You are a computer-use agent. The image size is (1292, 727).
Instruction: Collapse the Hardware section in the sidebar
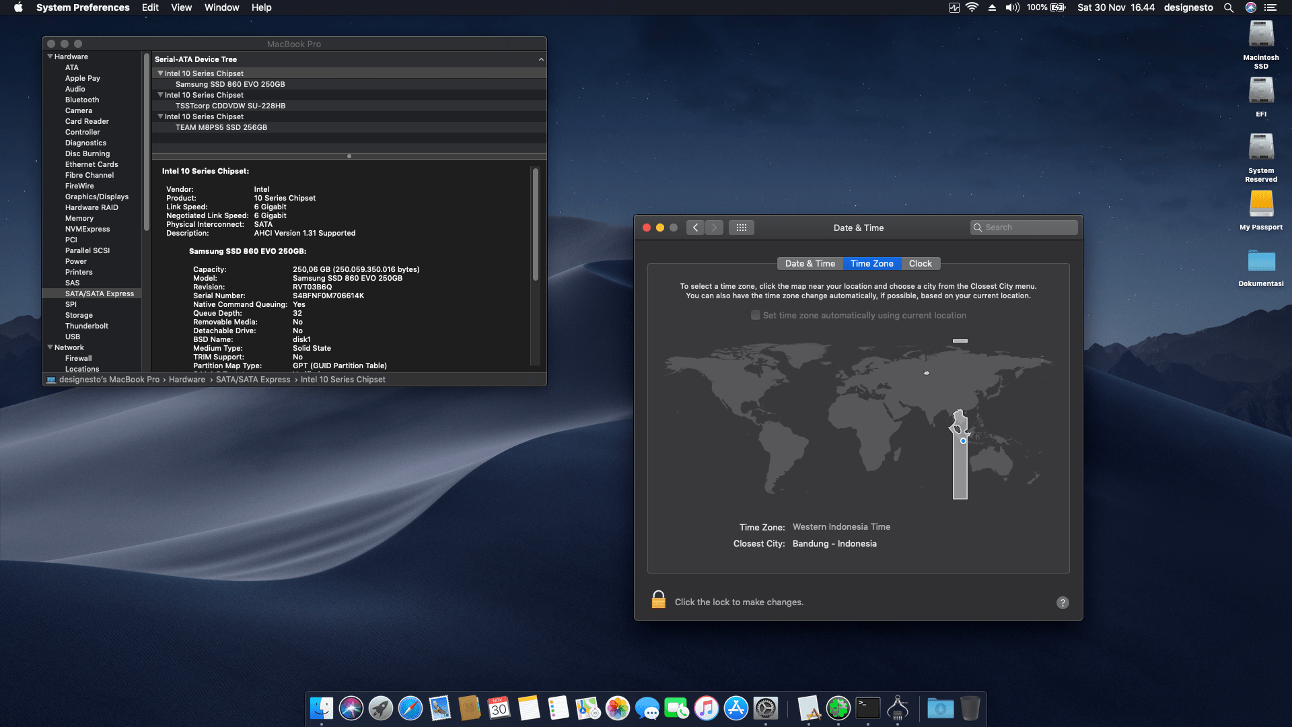tap(50, 57)
